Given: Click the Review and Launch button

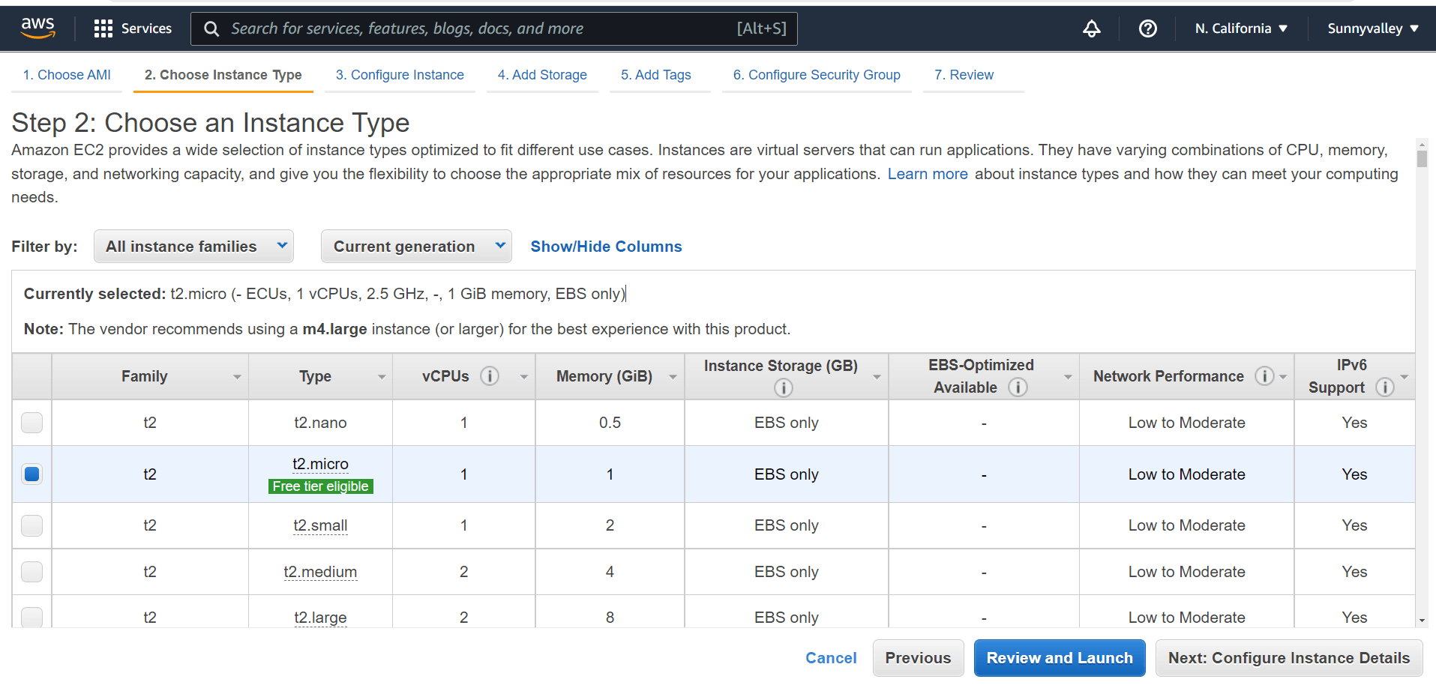Looking at the screenshot, I should tap(1059, 657).
